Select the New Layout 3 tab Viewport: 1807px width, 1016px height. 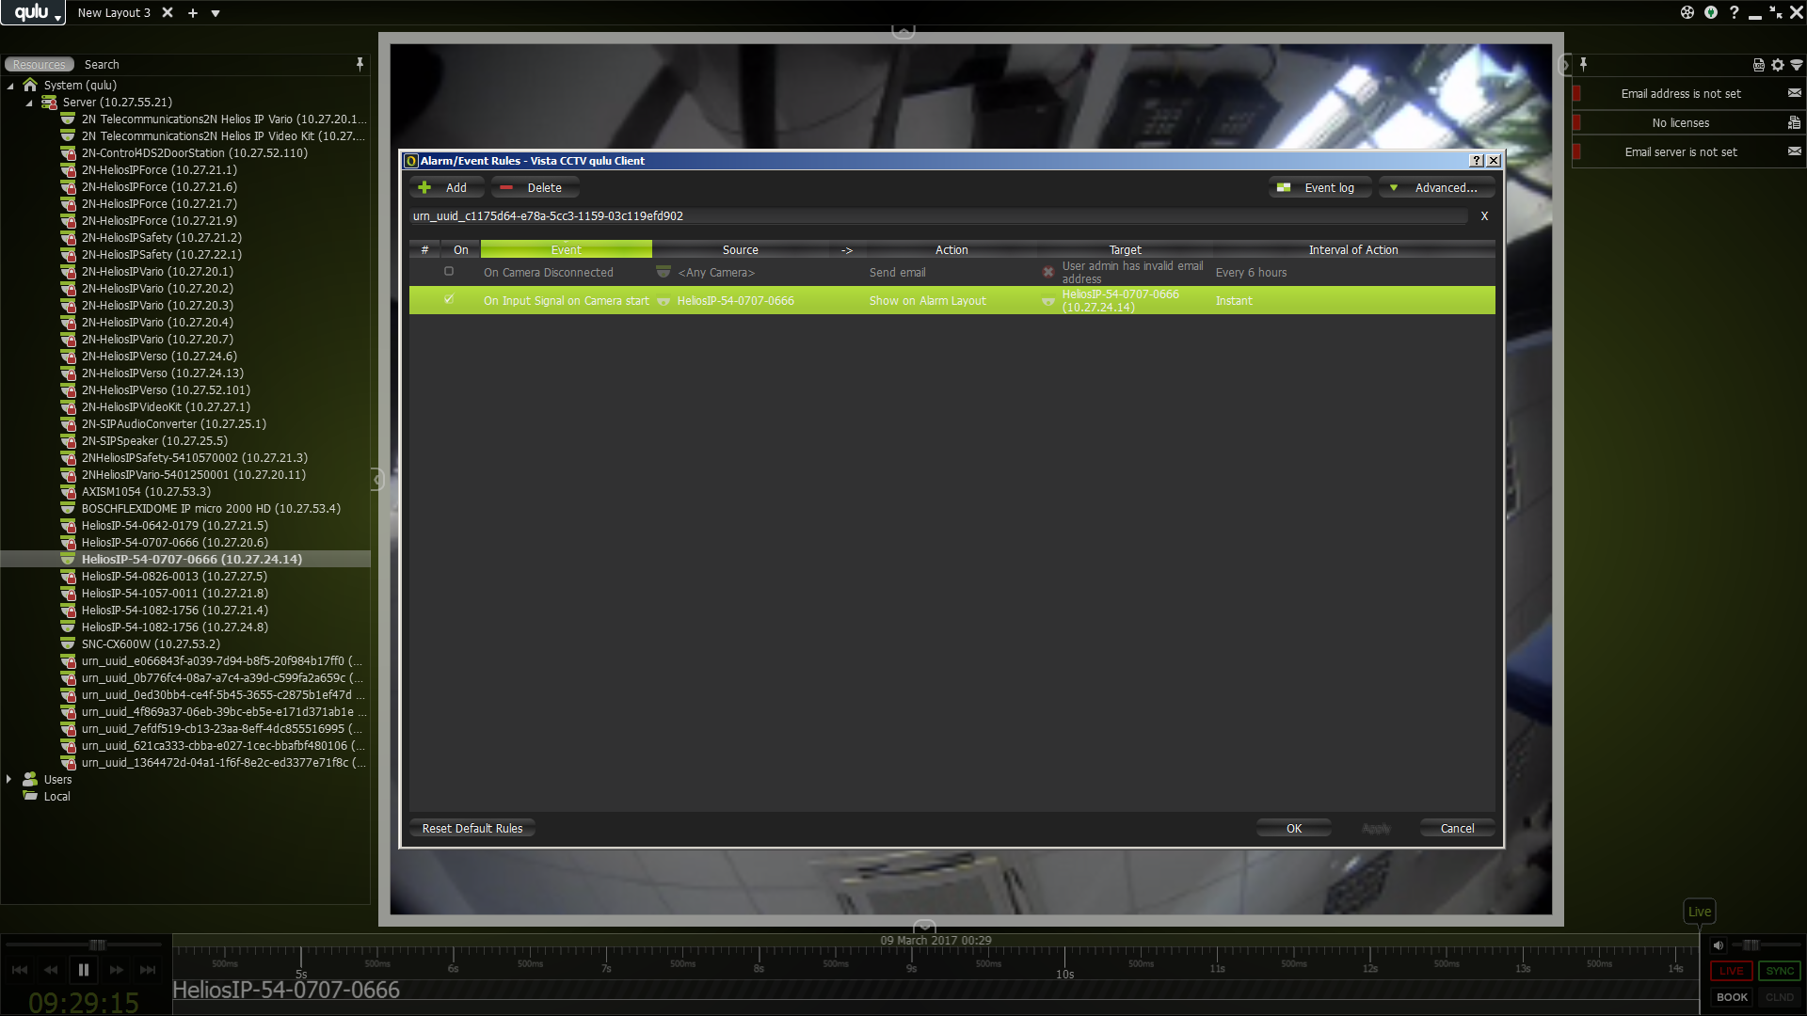point(113,13)
